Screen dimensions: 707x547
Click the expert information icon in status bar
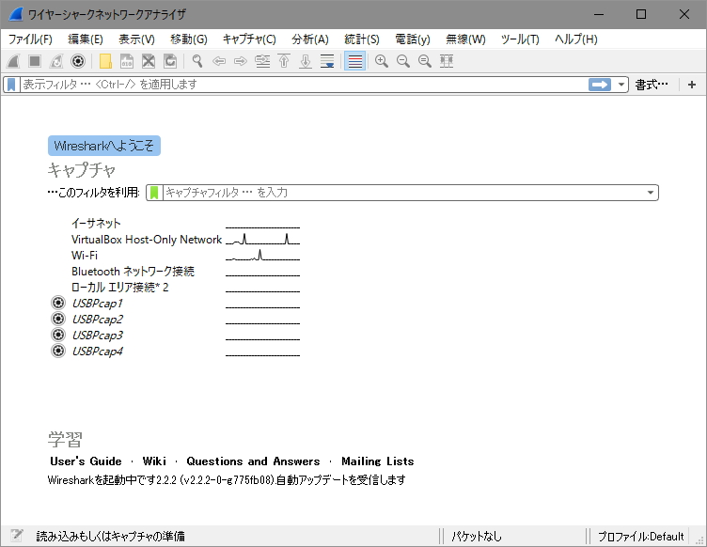(x=17, y=536)
